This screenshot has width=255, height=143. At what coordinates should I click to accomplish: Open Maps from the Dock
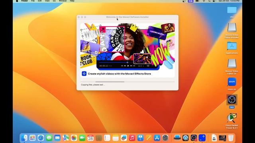pyautogui.click(x=66, y=138)
